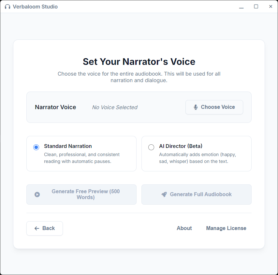This screenshot has height=275, width=278.
Task: Maximize the Verbaloom Studio window
Action: click(x=256, y=7)
